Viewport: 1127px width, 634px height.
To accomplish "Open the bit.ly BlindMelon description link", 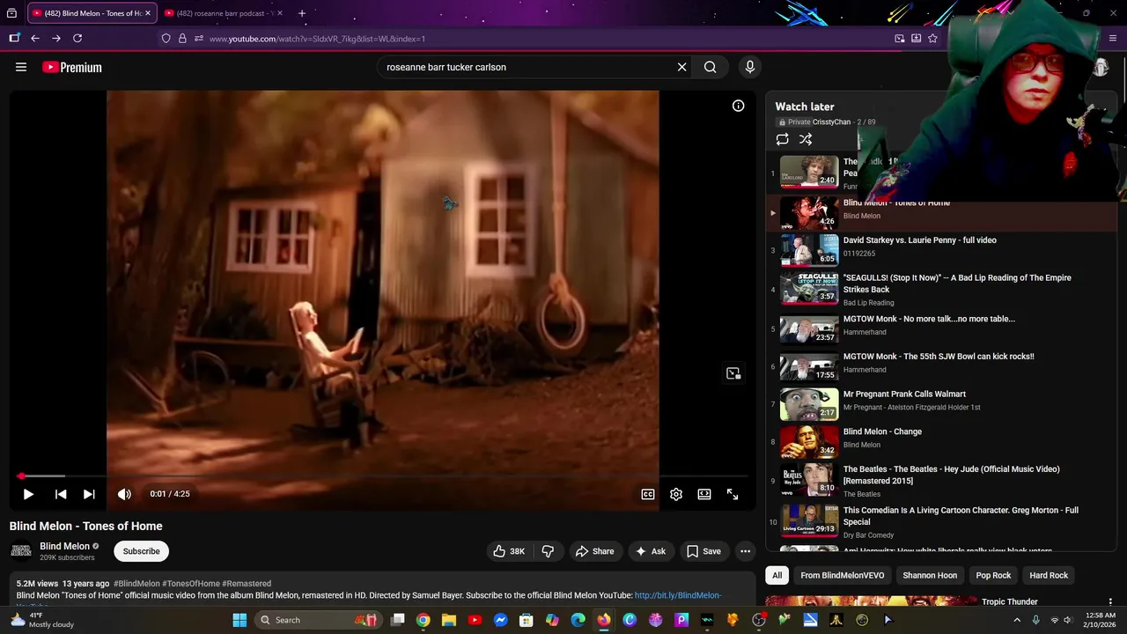I will coord(677,595).
